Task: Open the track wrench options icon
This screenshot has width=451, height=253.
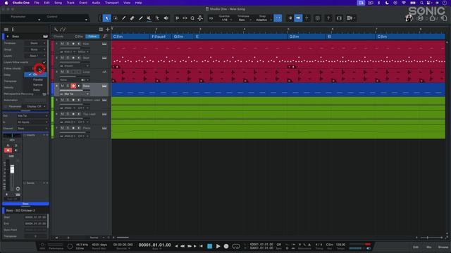Action: pyautogui.click(x=56, y=30)
